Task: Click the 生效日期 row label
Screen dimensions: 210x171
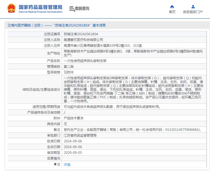Action: [54, 147]
